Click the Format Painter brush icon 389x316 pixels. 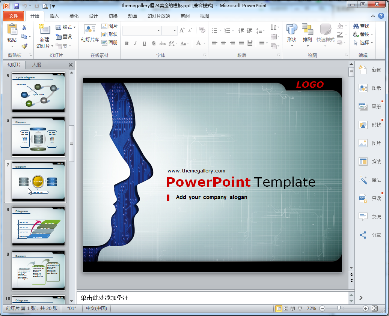pyautogui.click(x=24, y=46)
